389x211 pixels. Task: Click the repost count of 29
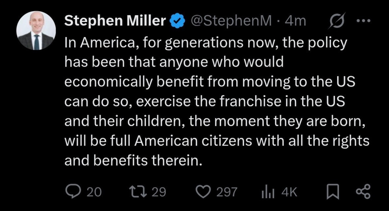158,192
